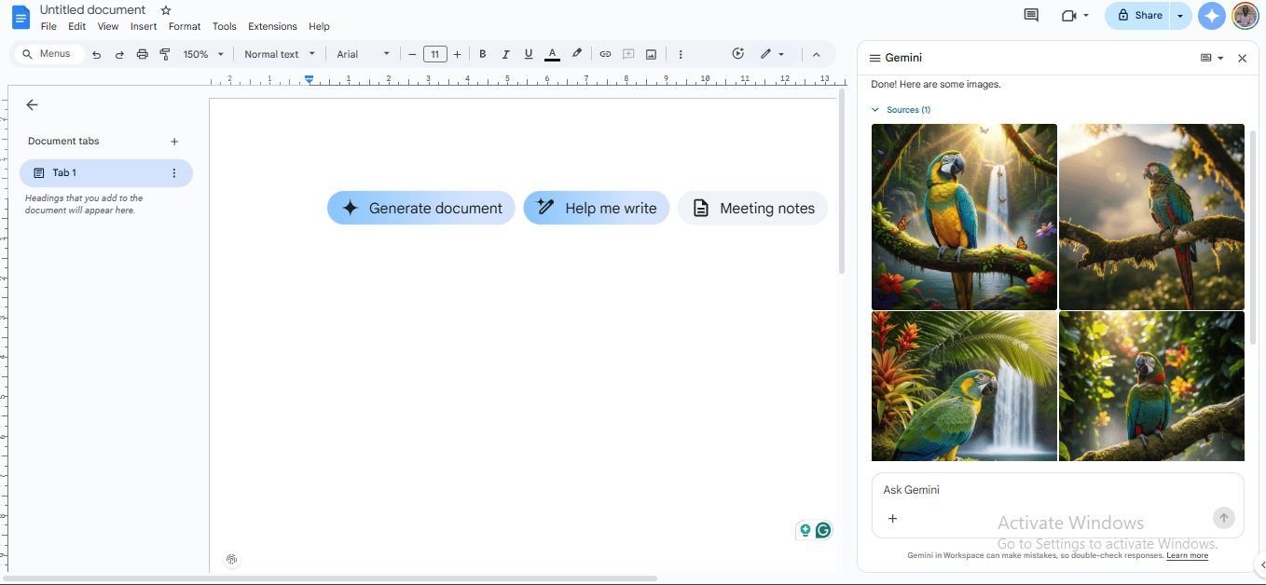1266x585 pixels.
Task: Click the Print icon
Action: point(142,54)
